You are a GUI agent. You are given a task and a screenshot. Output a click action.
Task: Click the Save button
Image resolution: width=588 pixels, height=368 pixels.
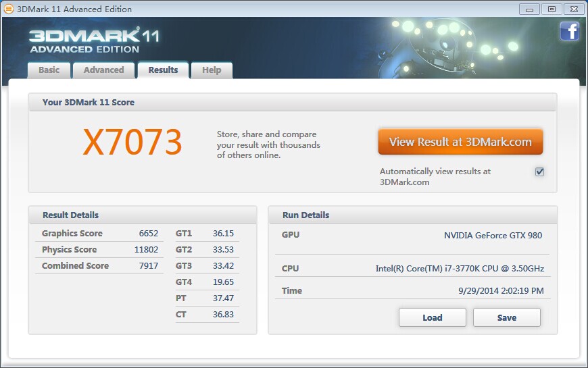tap(506, 317)
